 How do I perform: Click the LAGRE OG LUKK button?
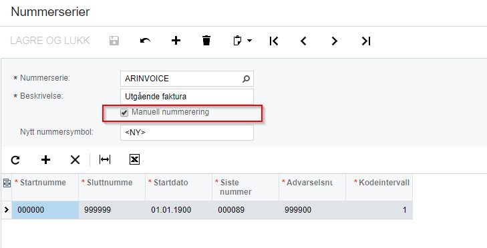(50, 41)
